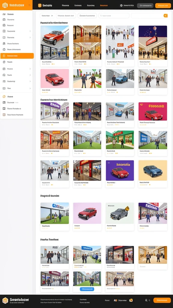
Task: Select the third sidebar item's icon
Action: pos(4,25)
